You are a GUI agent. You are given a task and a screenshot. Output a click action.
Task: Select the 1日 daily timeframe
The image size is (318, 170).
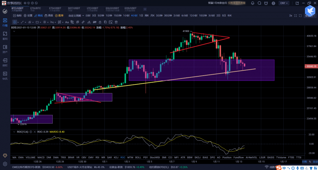141,16
